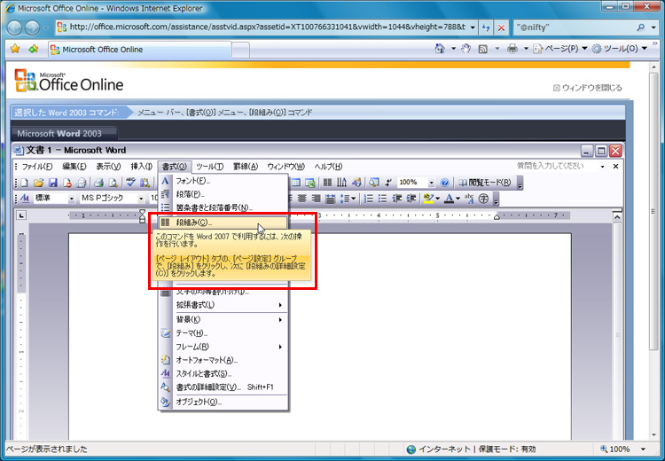This screenshot has width=665, height=461.
Task: Click the @nifty search input box
Action: coord(575,27)
